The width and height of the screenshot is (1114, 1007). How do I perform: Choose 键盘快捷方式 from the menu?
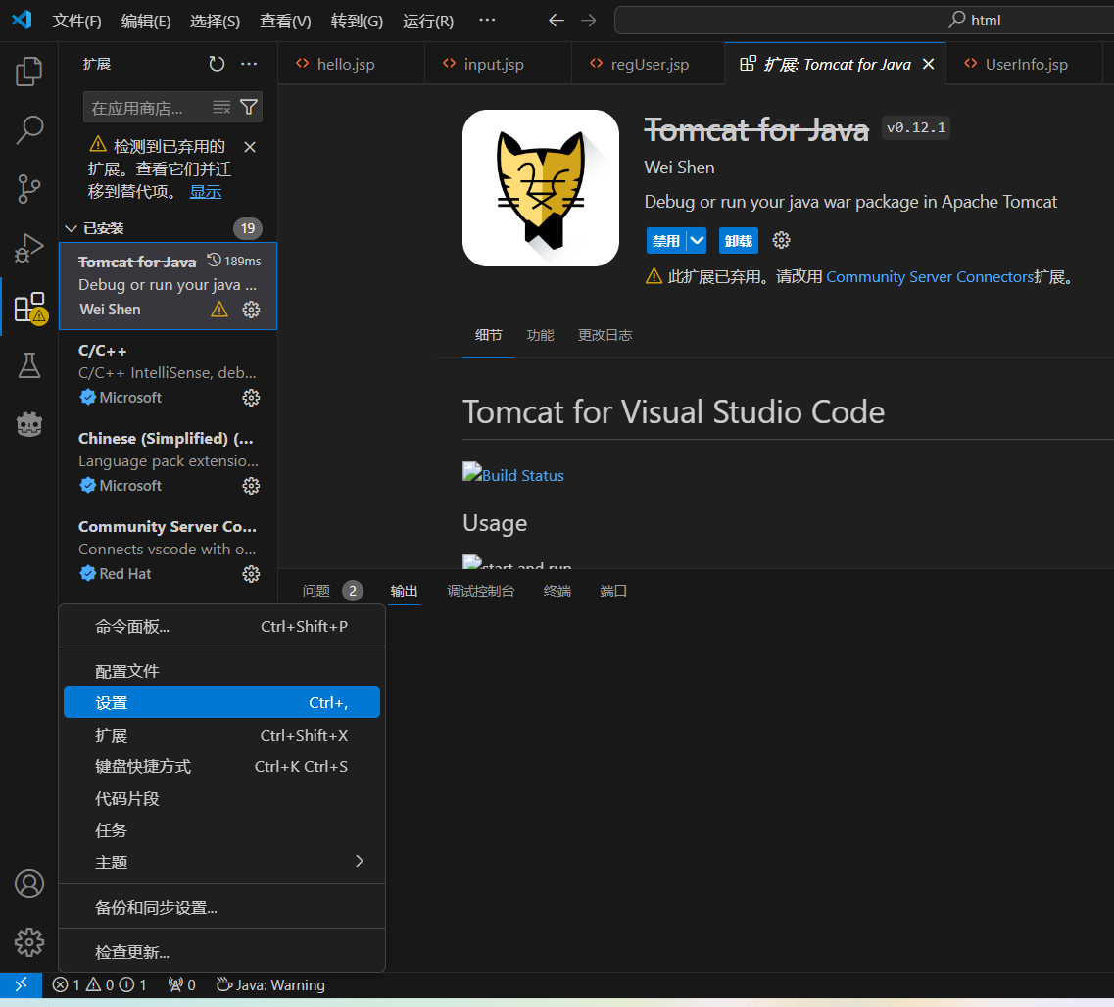[x=221, y=767]
